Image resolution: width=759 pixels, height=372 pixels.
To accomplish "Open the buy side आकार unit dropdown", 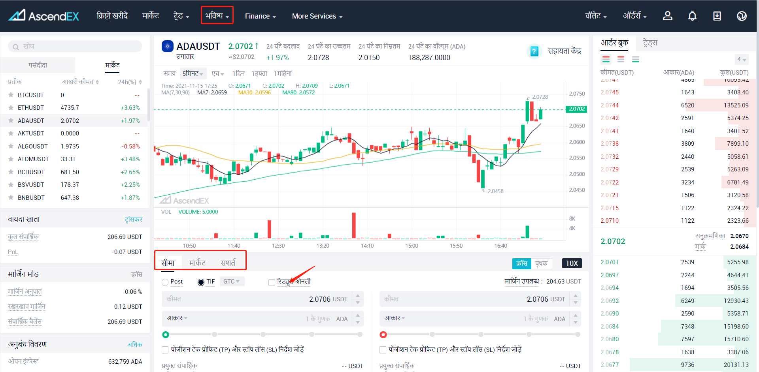I will tap(177, 318).
